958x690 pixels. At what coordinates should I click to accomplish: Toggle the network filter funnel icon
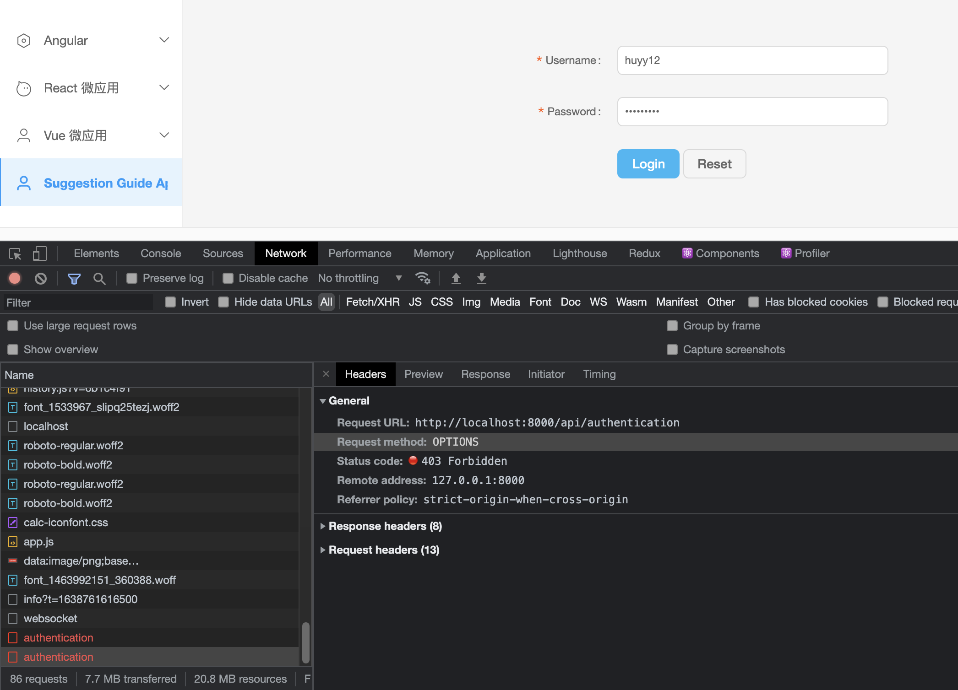pyautogui.click(x=74, y=278)
